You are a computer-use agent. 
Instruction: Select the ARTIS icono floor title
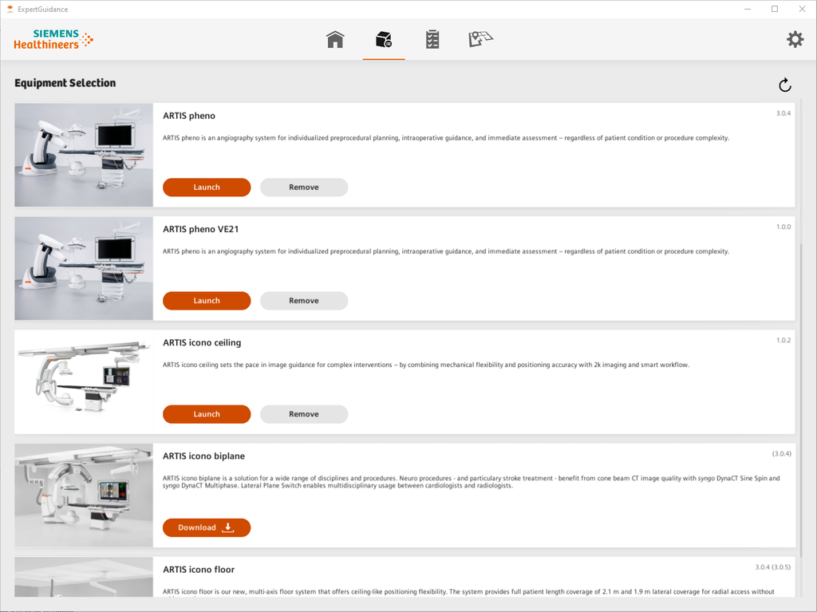(199, 570)
